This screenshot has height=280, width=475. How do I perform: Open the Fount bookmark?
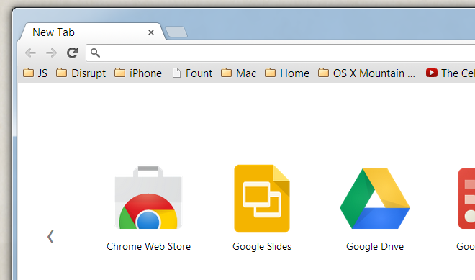192,73
